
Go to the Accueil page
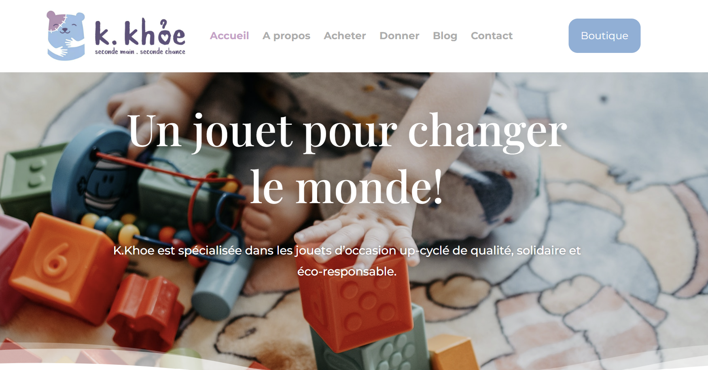229,36
